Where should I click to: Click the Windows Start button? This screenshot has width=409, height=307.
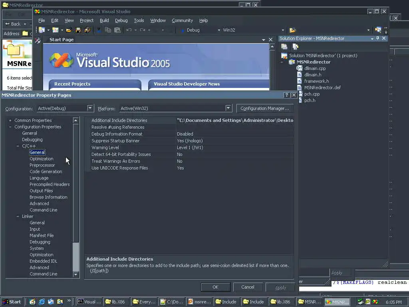tap(12, 302)
